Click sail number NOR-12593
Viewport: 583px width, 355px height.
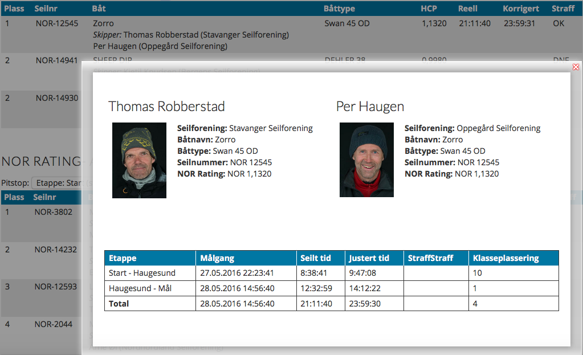[55, 287]
